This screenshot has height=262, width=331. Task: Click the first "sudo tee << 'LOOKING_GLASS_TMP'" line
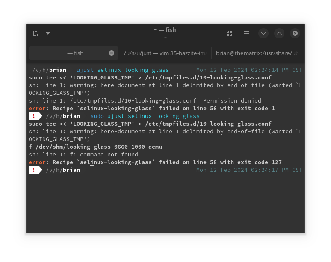[150, 78]
